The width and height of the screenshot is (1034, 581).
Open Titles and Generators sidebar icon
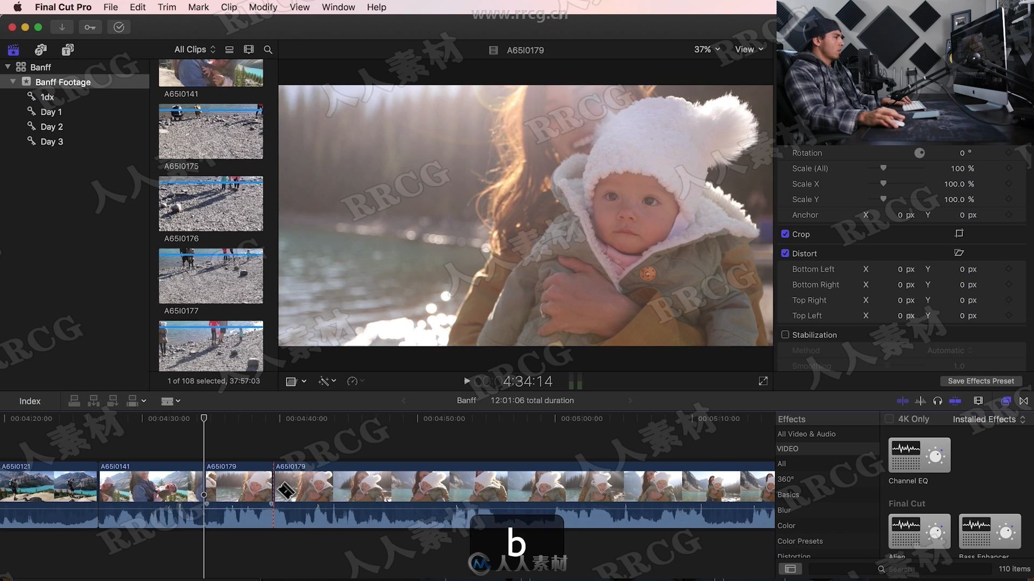click(67, 50)
